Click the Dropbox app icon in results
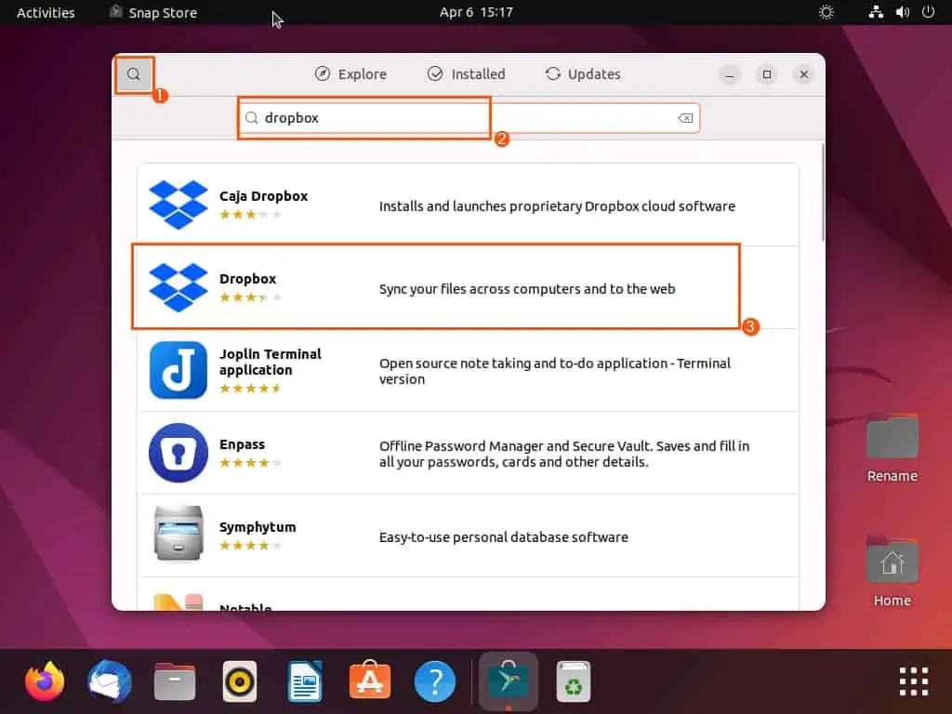The height and width of the screenshot is (714, 952). (x=178, y=286)
